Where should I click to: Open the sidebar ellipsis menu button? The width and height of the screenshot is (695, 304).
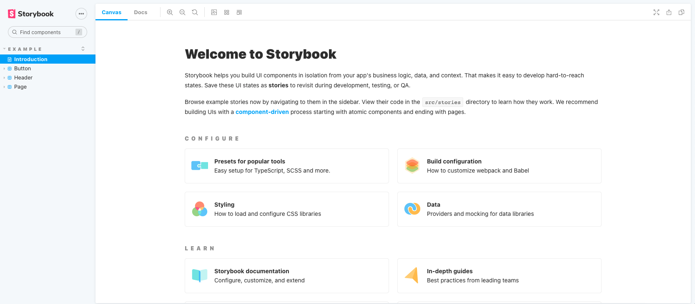coord(81,14)
